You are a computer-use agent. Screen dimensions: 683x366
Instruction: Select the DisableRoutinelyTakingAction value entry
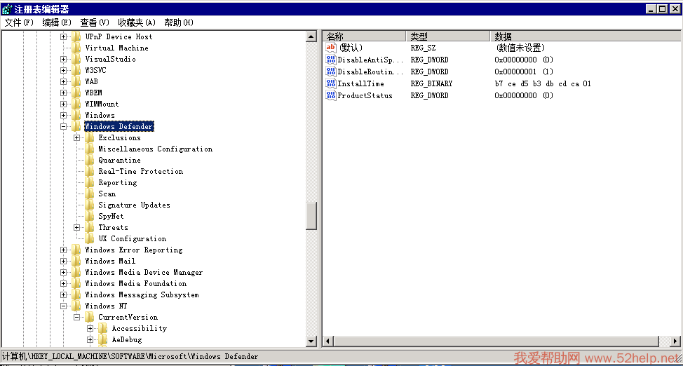point(370,72)
